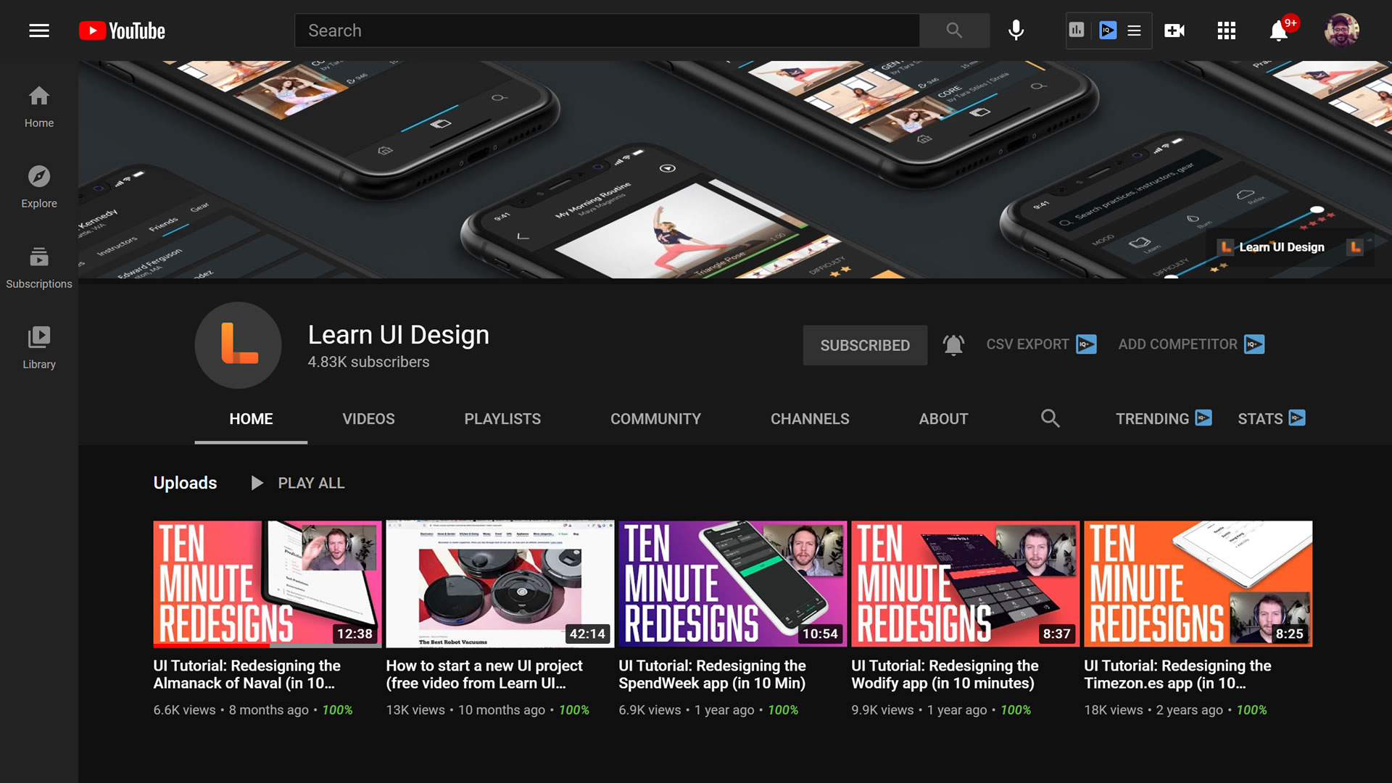
Task: Open vidIQ stats bar chart icon
Action: (1077, 30)
